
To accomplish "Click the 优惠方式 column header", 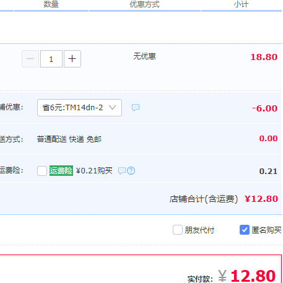I will (145, 4).
